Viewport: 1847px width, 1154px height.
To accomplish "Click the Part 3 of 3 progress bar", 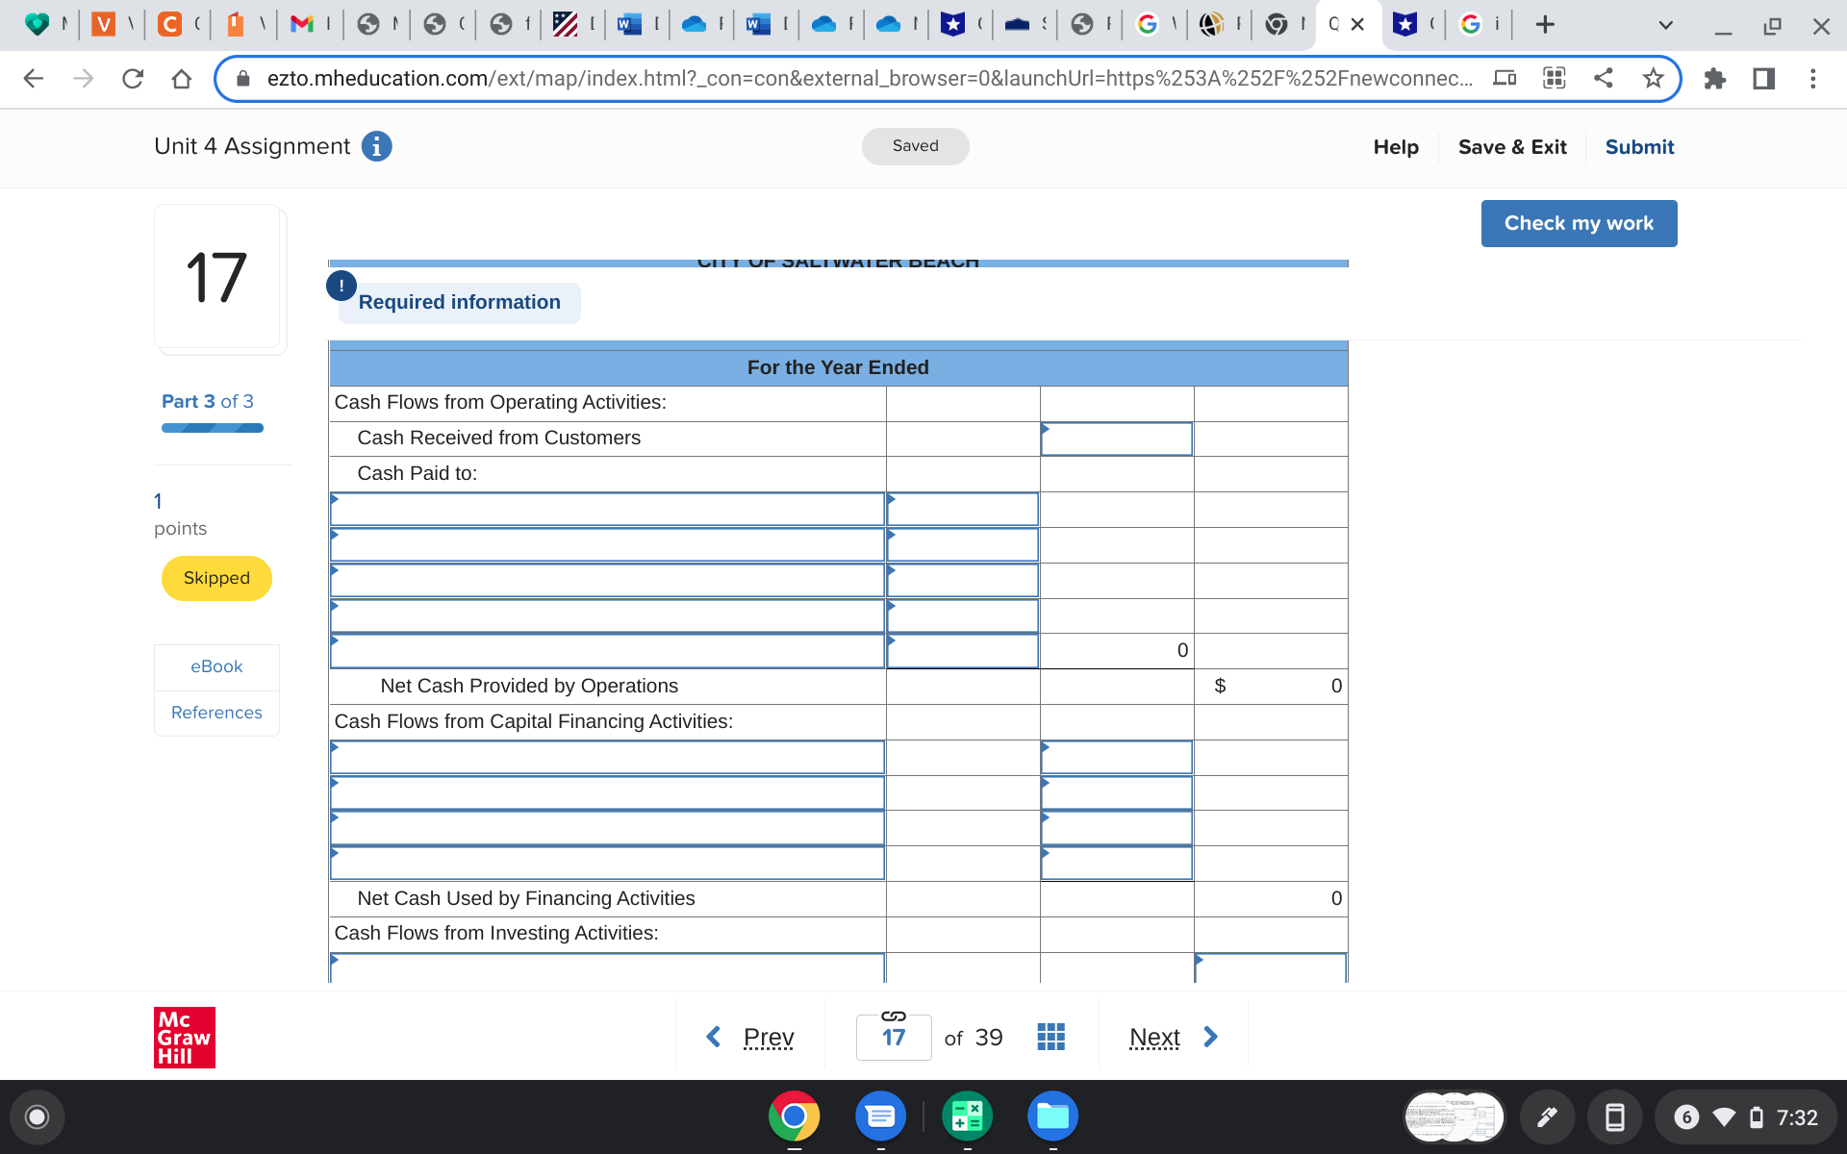I will coord(212,428).
